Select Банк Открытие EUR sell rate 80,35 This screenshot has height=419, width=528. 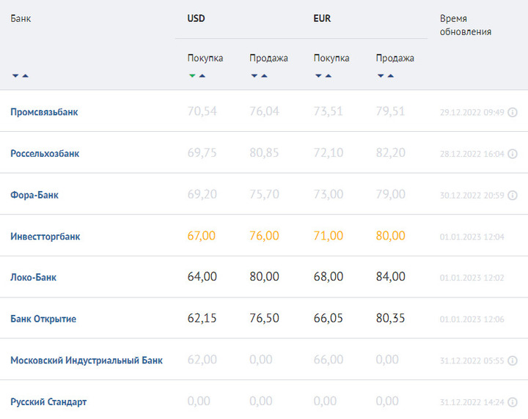point(391,318)
